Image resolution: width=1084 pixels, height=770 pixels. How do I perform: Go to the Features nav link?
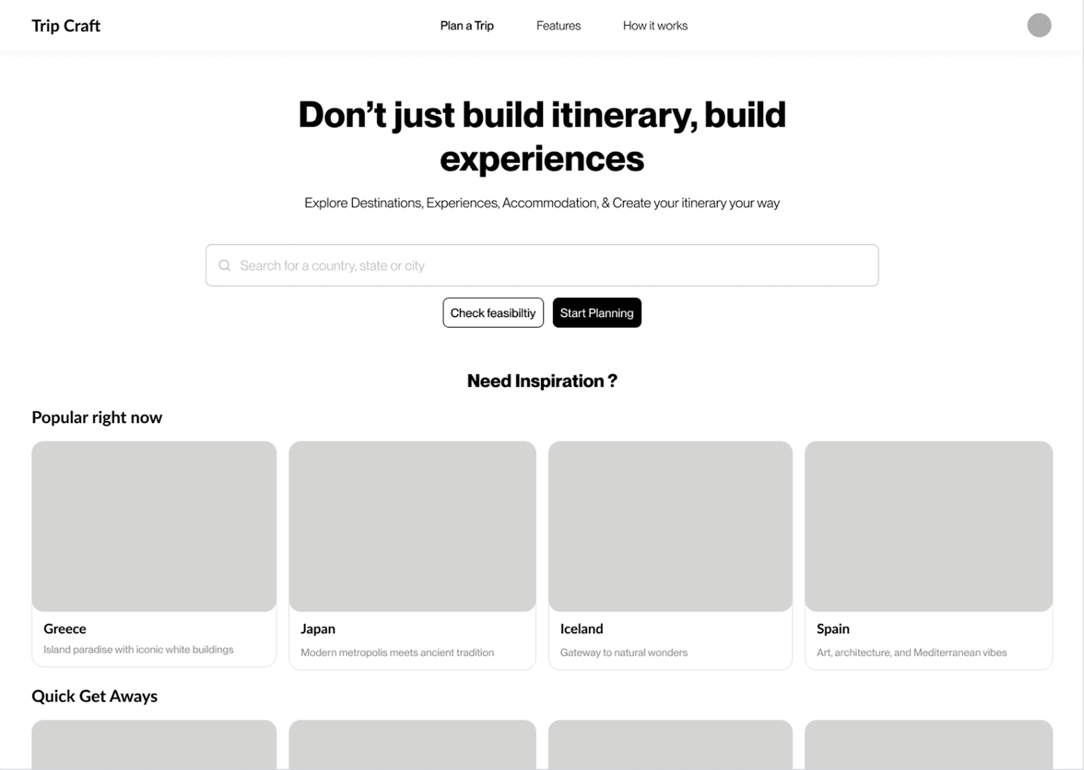coord(558,26)
